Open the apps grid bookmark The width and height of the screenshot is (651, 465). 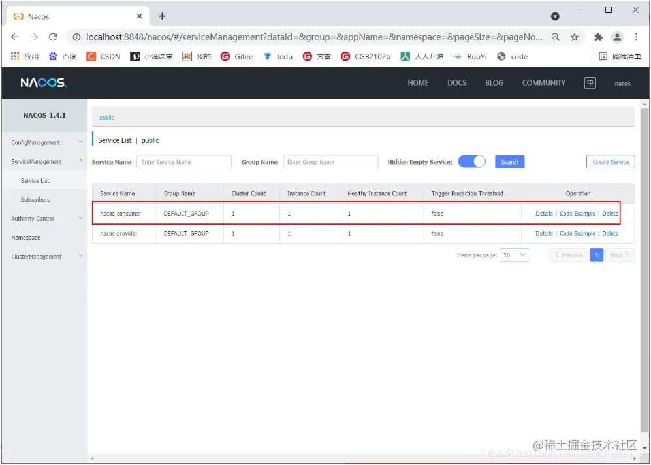[25, 56]
